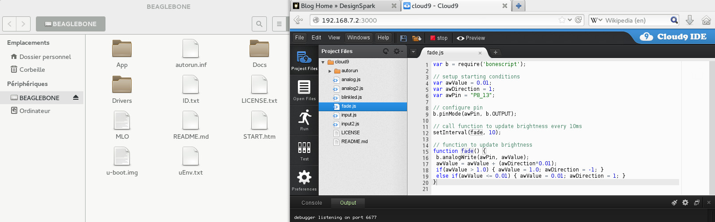Click the search magnifier in browser

[674, 20]
